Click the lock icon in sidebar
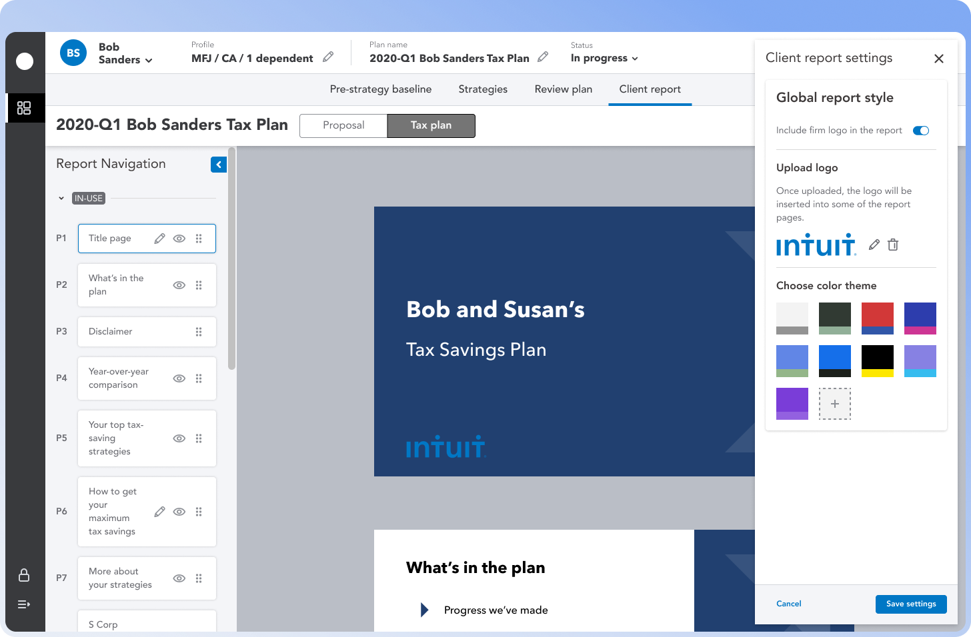Screen dimensions: 971x637 click(x=24, y=575)
